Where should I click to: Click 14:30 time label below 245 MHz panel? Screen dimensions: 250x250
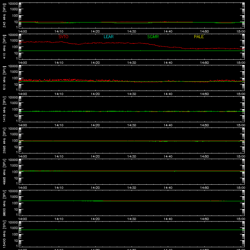132,32
